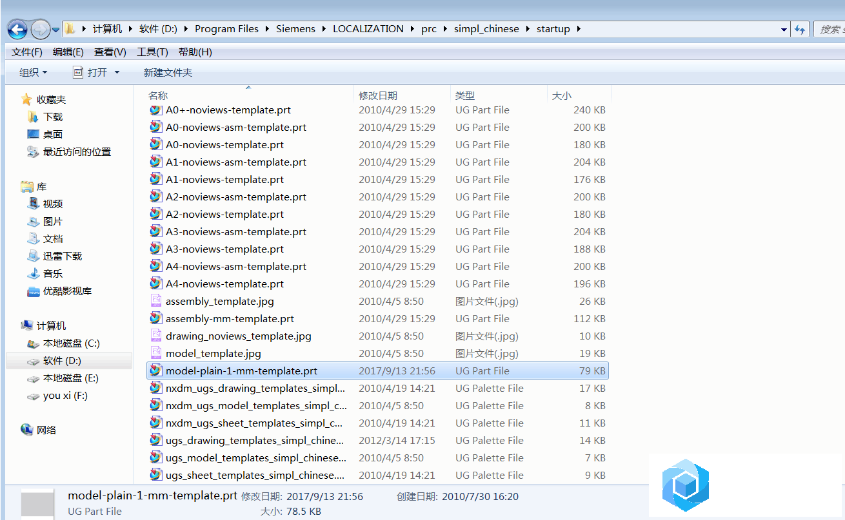
Task: Click the 计算机 breadcrumb in address bar
Action: [107, 29]
